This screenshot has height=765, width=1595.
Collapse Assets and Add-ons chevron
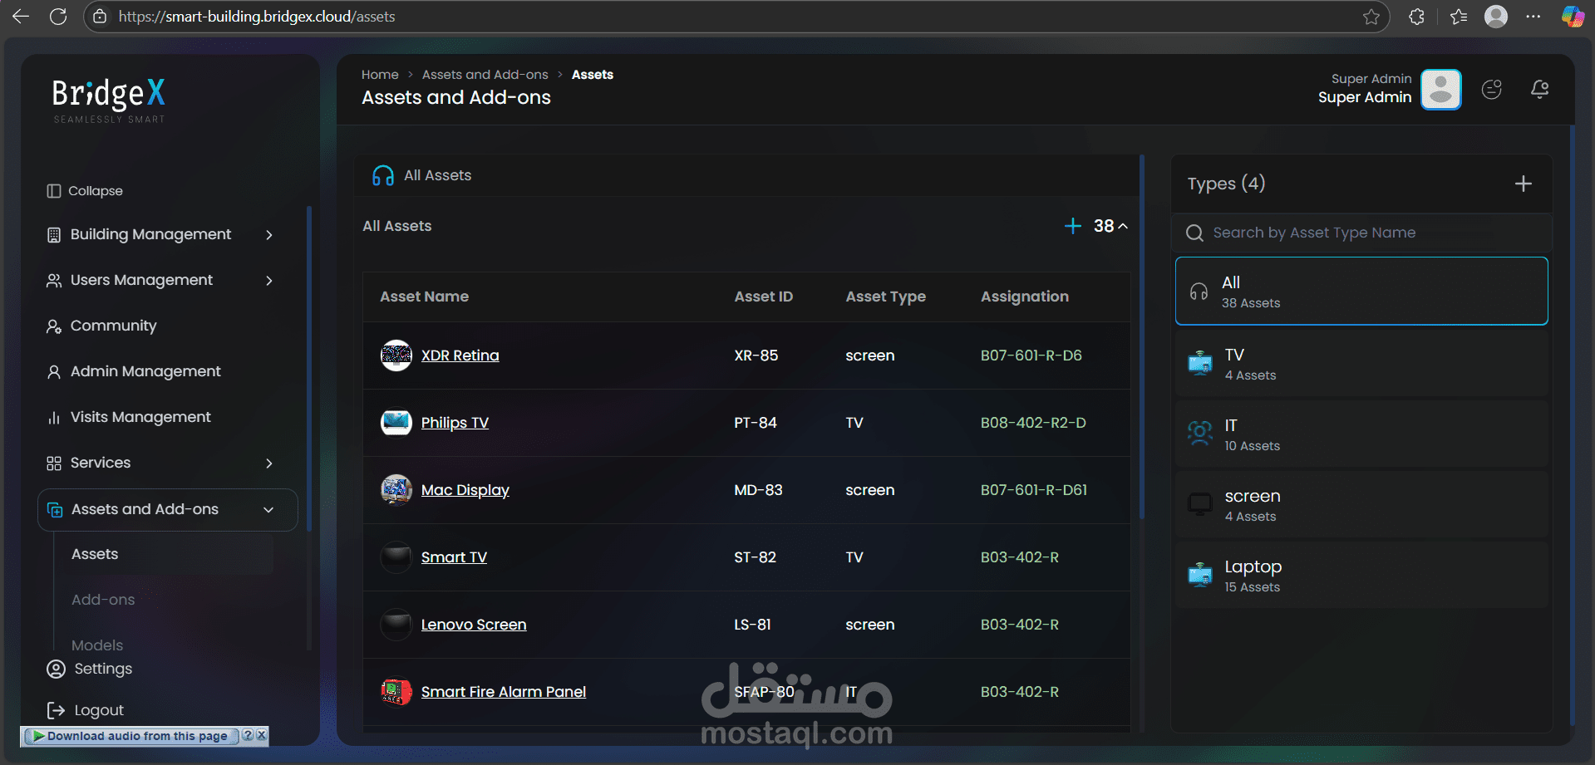[x=268, y=510]
